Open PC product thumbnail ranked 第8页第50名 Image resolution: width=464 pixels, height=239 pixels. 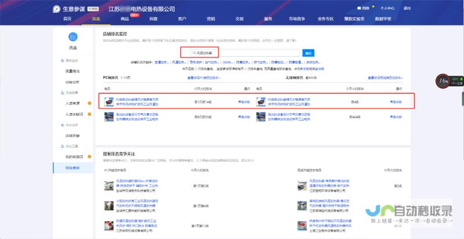click(x=109, y=117)
